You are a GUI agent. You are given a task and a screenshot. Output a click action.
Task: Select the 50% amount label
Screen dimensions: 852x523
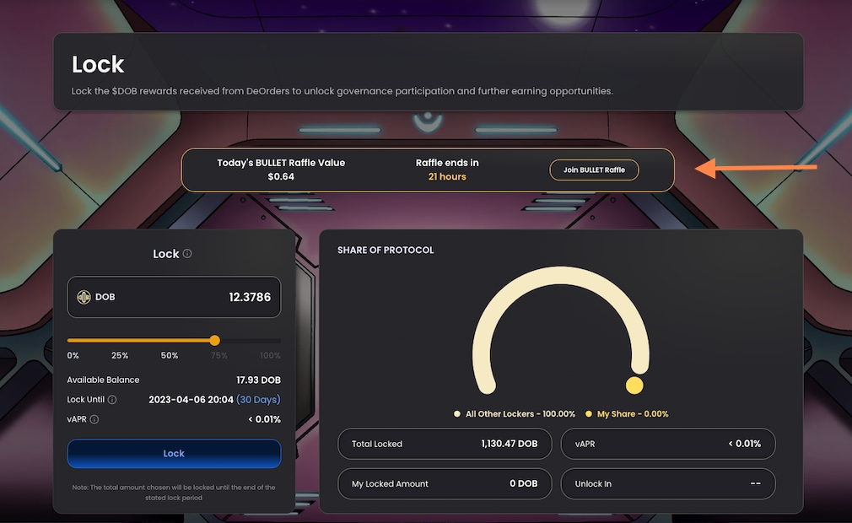point(170,355)
